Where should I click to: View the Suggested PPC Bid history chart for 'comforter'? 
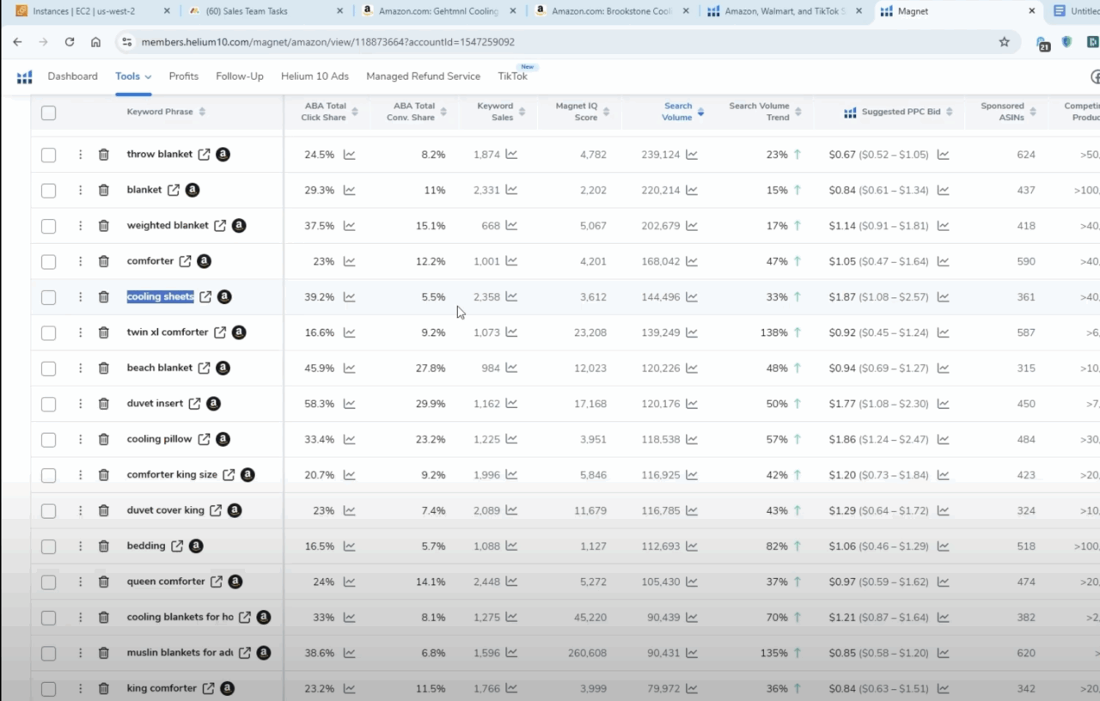tap(944, 261)
